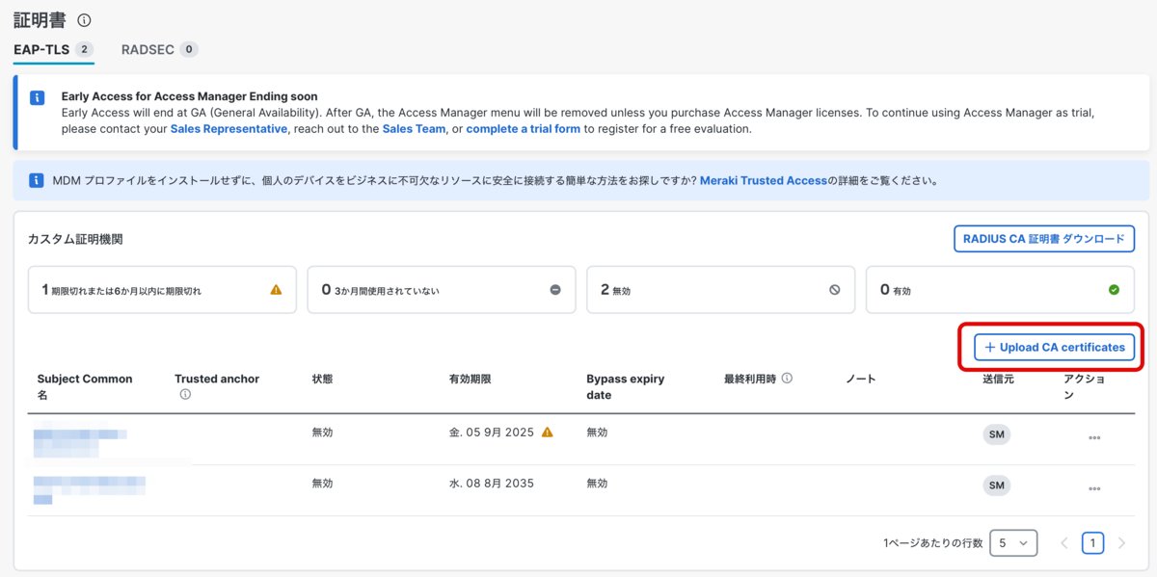Open the actions menu for the 2035 certificate
The image size is (1157, 577).
[1094, 488]
